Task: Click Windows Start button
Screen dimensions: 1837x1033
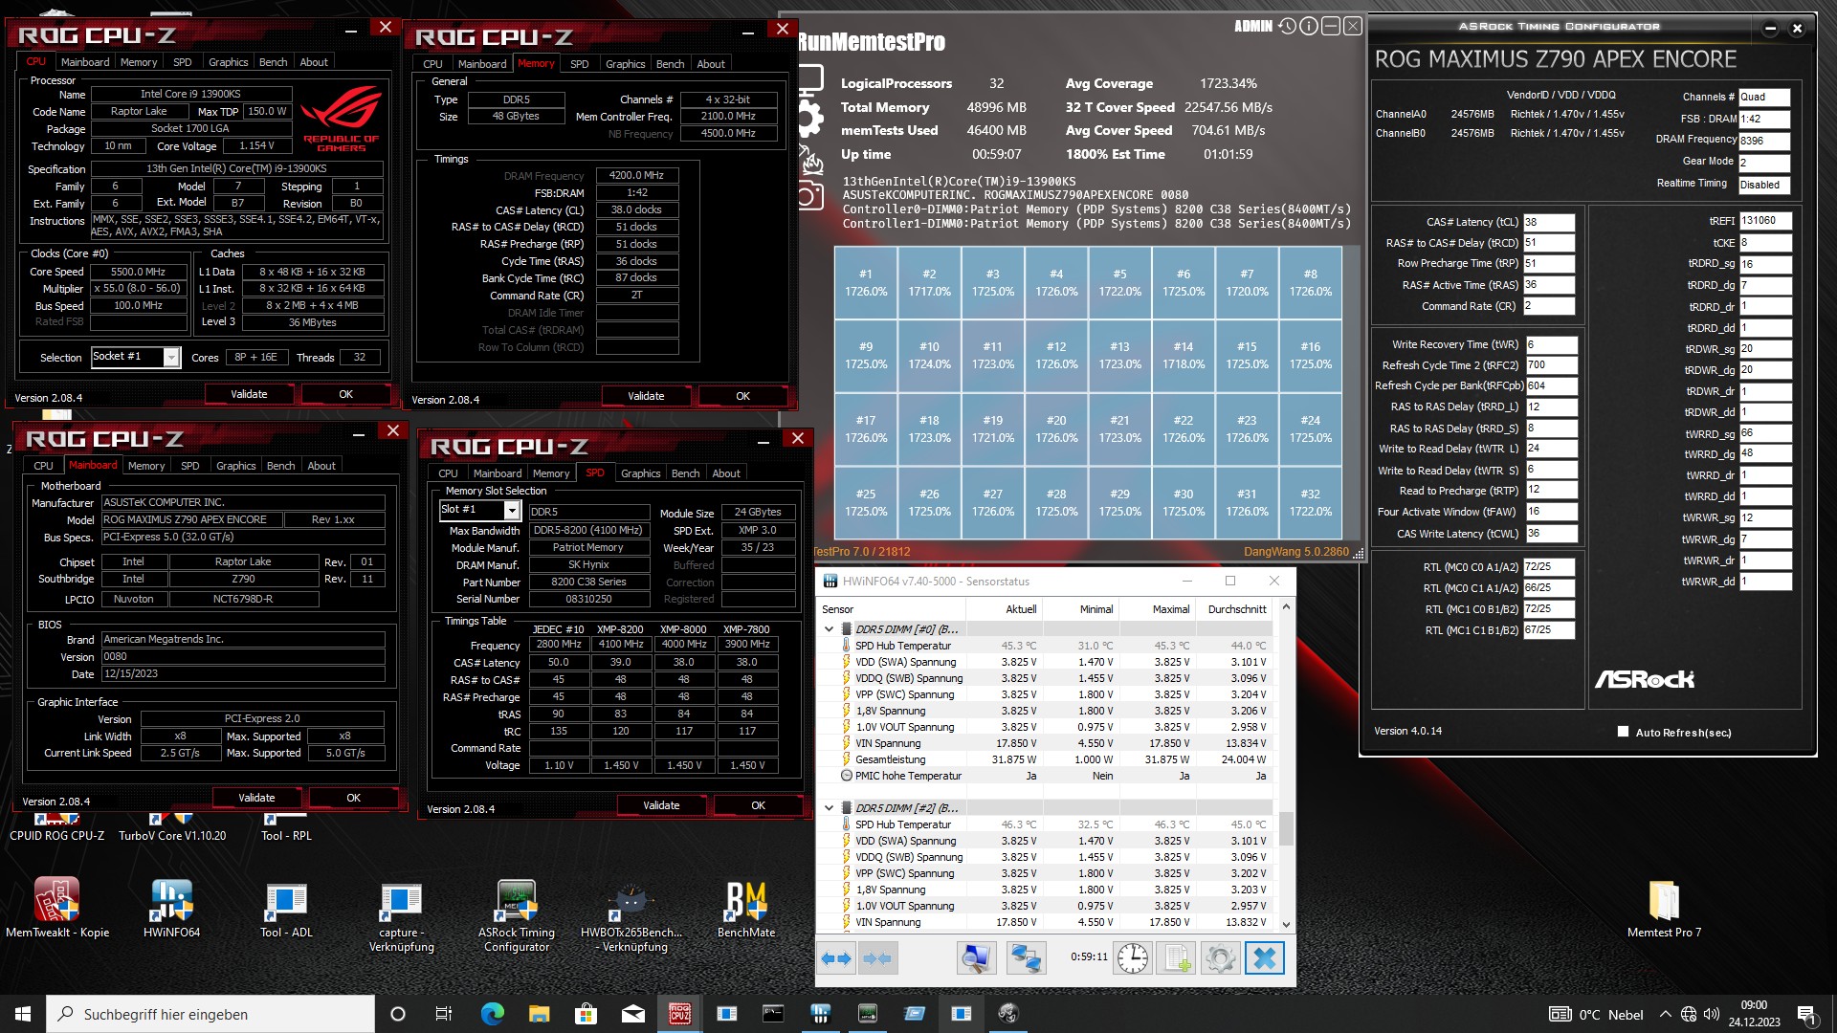Action: [x=23, y=1014]
